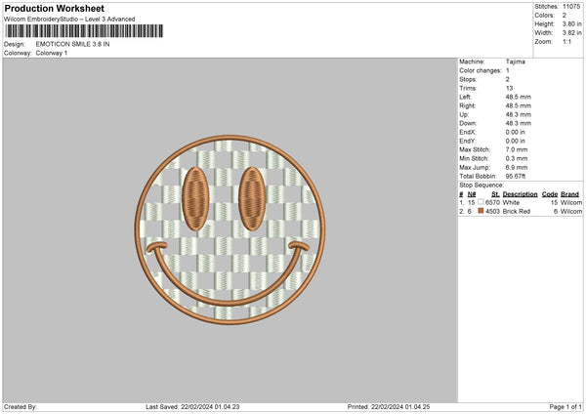
Task: Click the Colorway 1 value
Action: click(x=51, y=53)
